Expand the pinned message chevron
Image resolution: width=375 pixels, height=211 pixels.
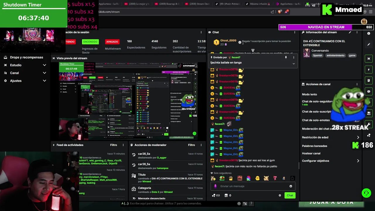[294, 64]
